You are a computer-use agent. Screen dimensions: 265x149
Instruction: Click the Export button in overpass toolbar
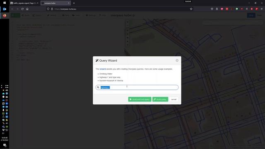click(x=37, y=15)
